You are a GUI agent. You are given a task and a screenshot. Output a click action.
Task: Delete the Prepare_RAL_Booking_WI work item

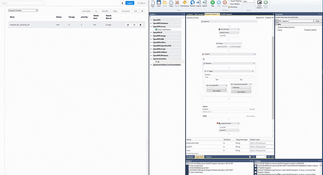pyautogui.click(x=141, y=25)
